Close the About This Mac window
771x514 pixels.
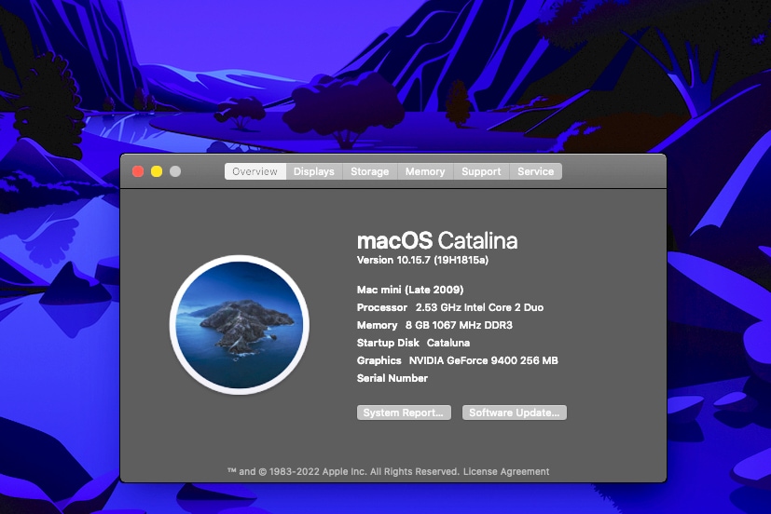tap(138, 171)
